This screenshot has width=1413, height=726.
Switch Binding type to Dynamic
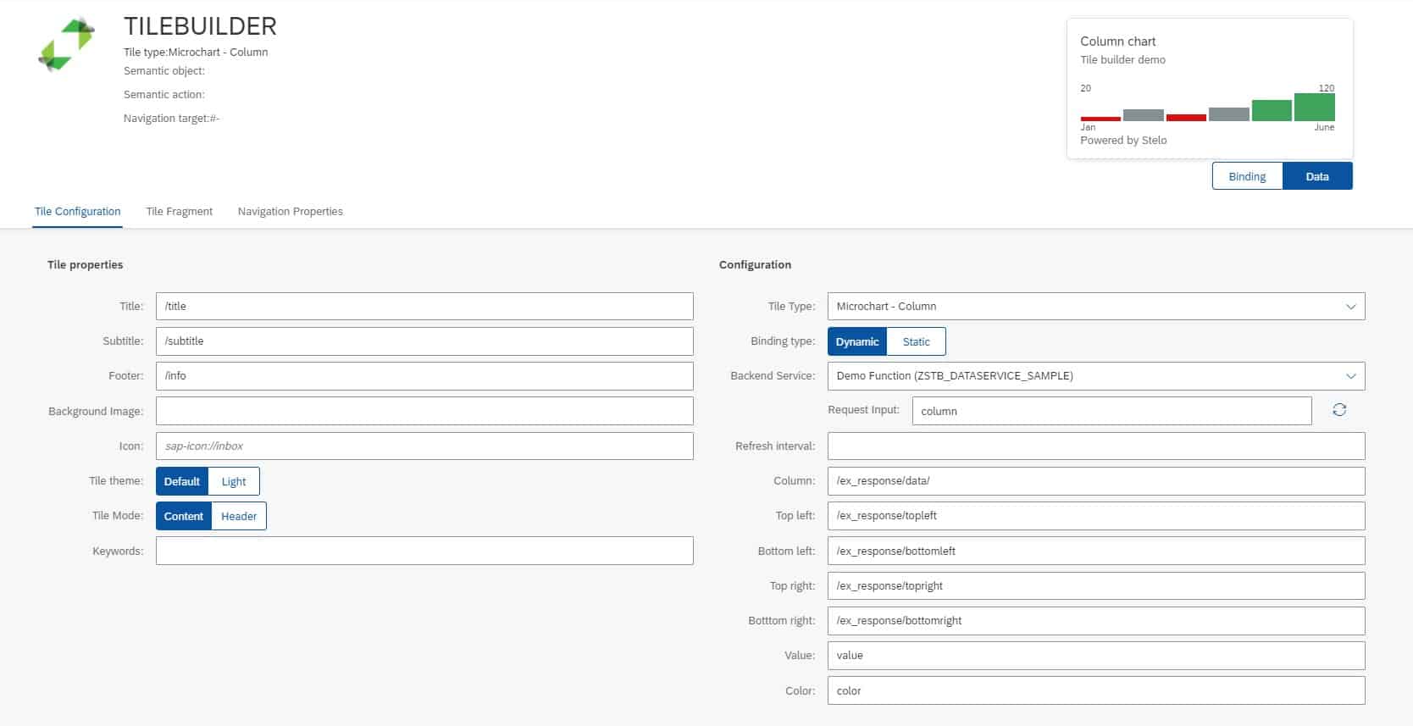tap(857, 341)
